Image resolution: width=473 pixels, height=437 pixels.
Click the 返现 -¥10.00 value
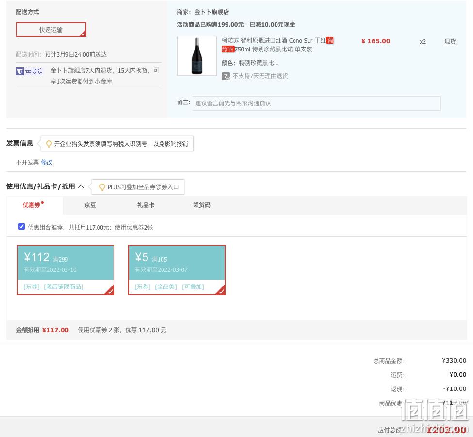click(455, 388)
